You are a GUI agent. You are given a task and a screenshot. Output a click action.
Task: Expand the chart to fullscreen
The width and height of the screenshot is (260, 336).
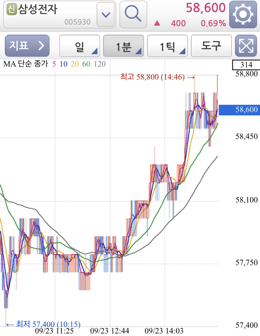tap(246, 46)
